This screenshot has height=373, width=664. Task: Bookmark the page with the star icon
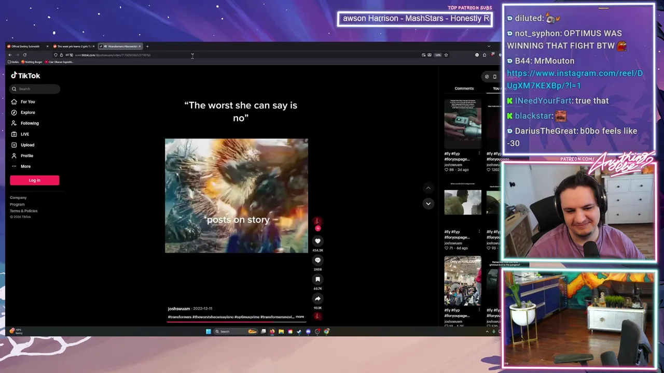(x=446, y=55)
